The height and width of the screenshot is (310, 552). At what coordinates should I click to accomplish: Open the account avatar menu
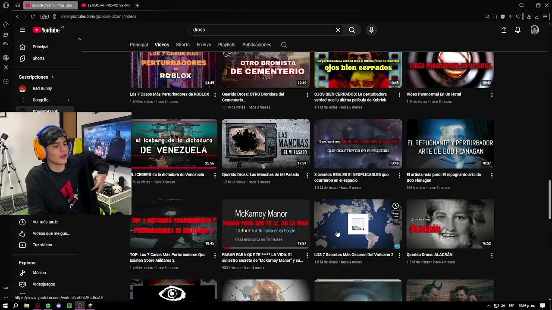[535, 30]
